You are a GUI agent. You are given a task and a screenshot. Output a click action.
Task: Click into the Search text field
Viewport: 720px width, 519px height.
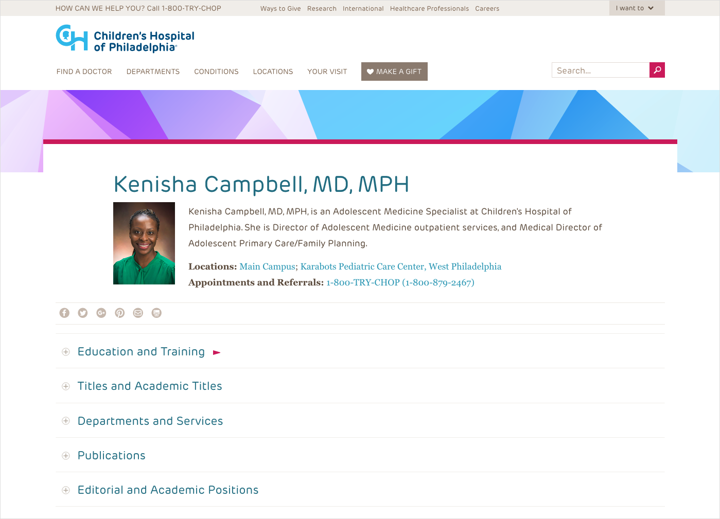tap(600, 70)
